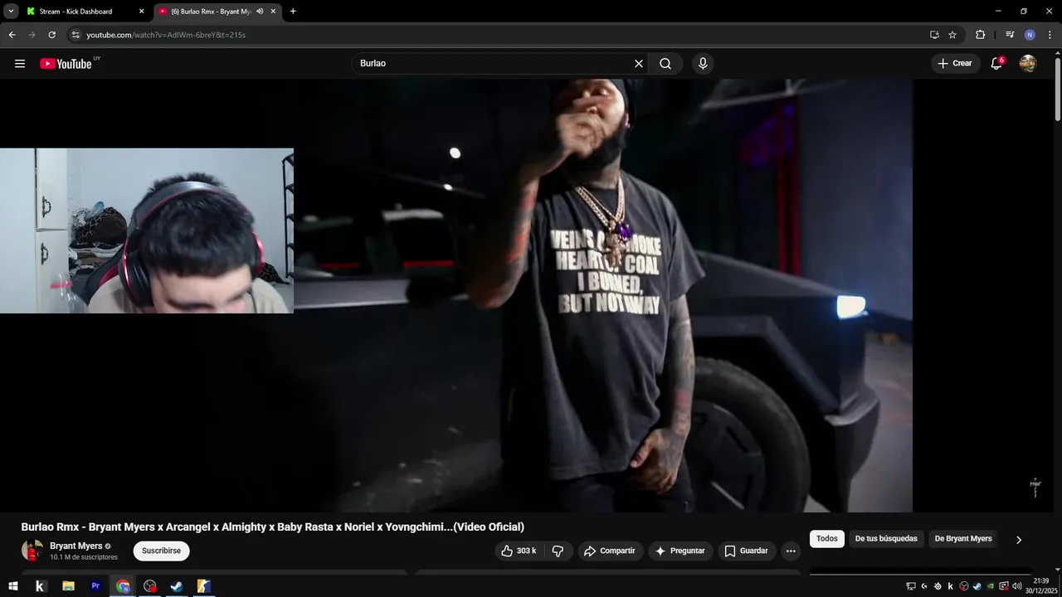The width and height of the screenshot is (1062, 597).
Task: Open a new browser tab
Action: tap(293, 12)
